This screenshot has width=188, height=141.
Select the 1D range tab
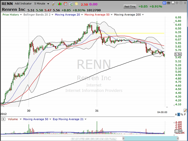tap(106, 139)
